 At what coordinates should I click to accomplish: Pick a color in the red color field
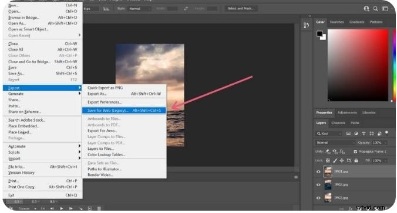[358, 65]
